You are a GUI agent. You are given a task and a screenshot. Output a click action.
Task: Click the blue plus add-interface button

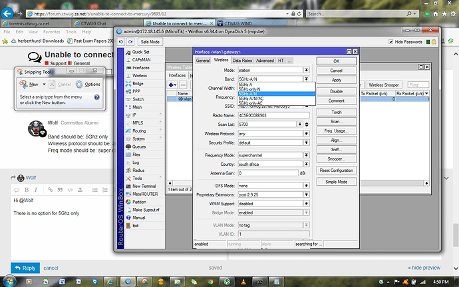(172, 85)
